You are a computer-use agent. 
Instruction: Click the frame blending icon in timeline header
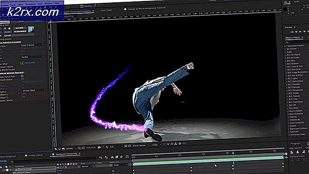[x=117, y=157]
